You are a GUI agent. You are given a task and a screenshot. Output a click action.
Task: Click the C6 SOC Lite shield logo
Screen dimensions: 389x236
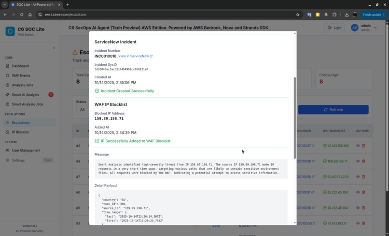[10, 31]
